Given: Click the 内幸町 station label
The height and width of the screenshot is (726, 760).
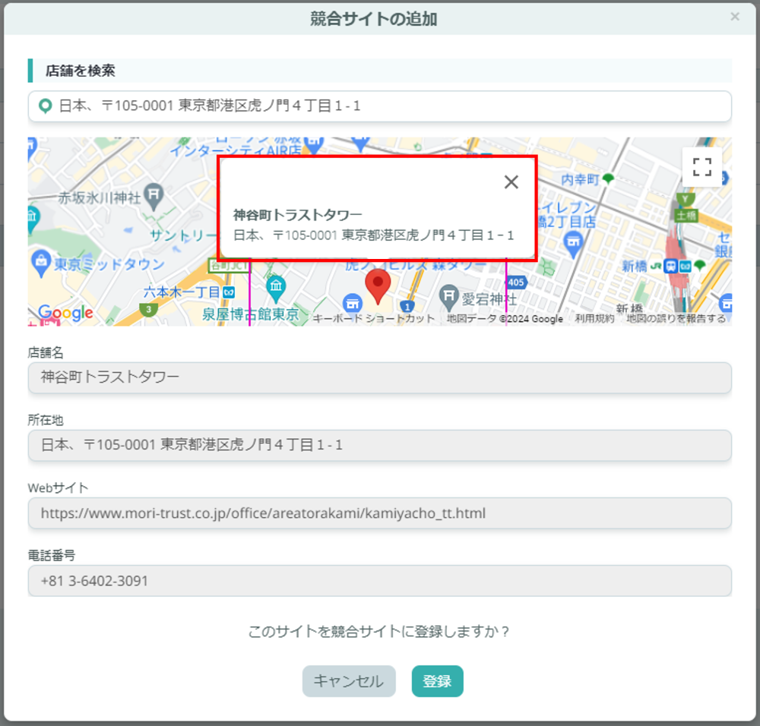Looking at the screenshot, I should tap(580, 180).
